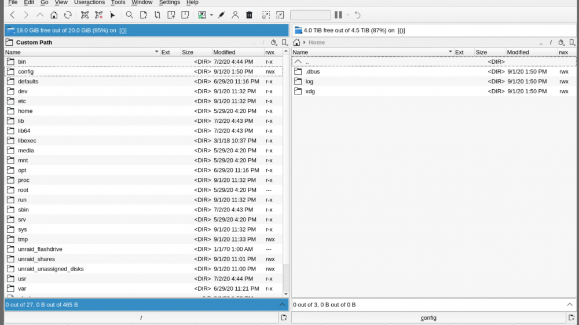Reload the panel with refresh icon
The image size is (579, 325).
click(68, 15)
